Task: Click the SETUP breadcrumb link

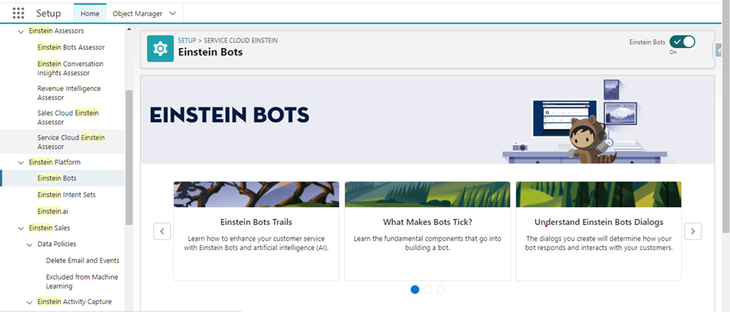Action: tap(187, 40)
